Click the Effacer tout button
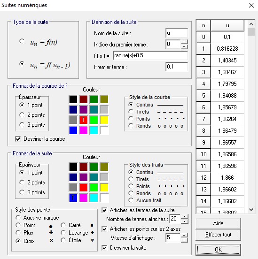This screenshot has height=259, width=258. coord(218,235)
